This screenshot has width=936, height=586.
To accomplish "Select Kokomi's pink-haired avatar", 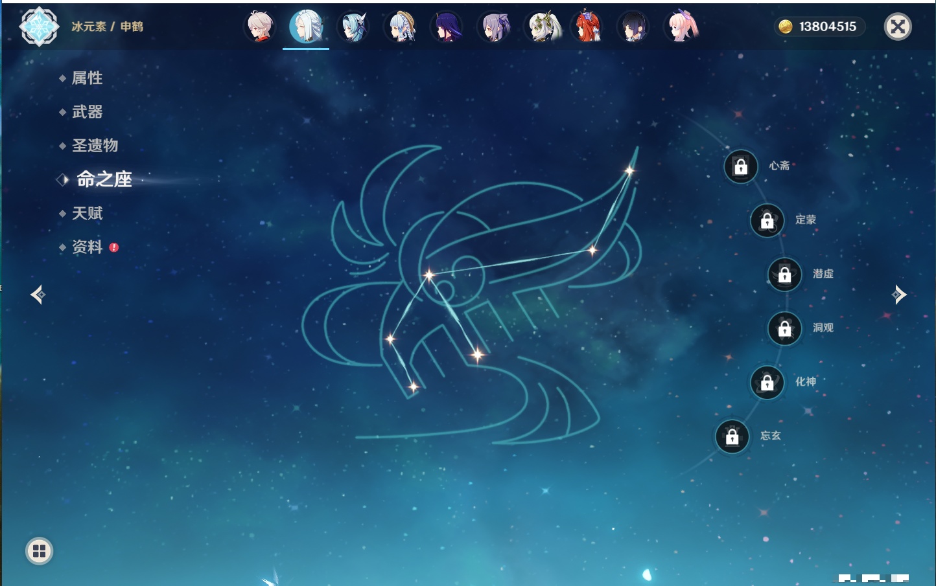I will (681, 27).
